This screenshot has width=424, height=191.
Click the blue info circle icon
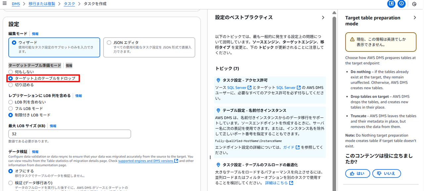coord(401,4)
